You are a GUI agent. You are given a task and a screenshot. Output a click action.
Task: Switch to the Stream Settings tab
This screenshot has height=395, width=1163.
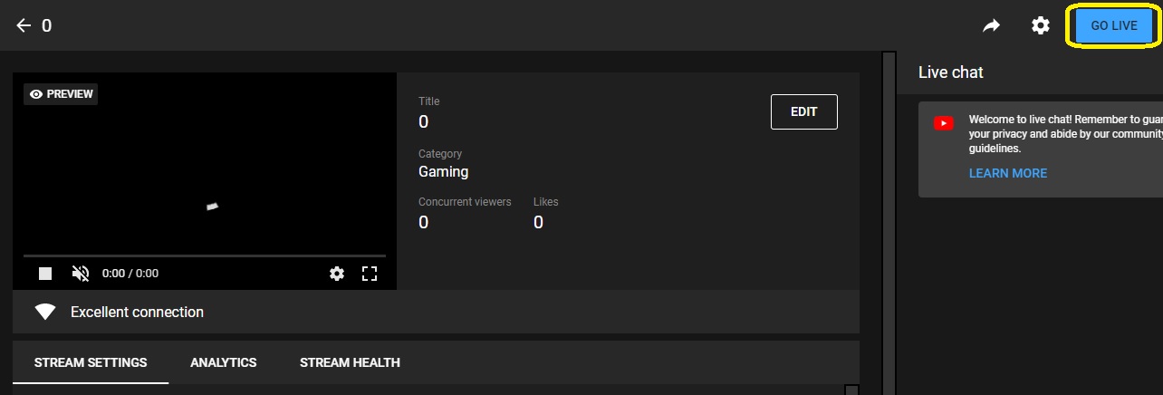click(x=91, y=362)
